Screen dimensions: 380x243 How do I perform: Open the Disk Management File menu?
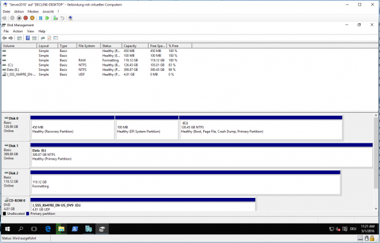point(6,31)
